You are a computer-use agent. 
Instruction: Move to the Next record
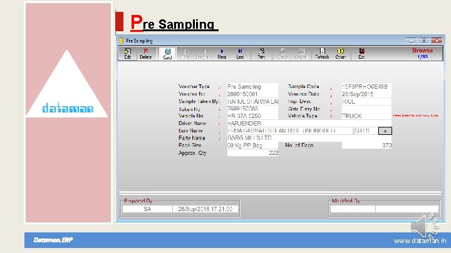coord(222,54)
